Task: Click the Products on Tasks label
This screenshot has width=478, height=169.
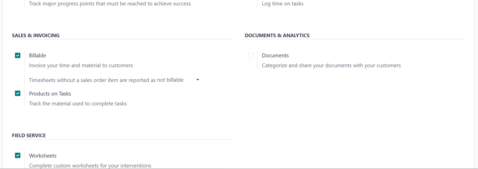Action: (50, 93)
